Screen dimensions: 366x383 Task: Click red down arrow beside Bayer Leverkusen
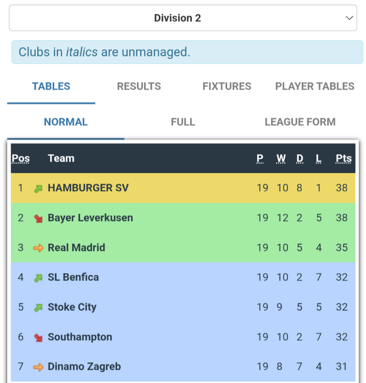click(38, 218)
